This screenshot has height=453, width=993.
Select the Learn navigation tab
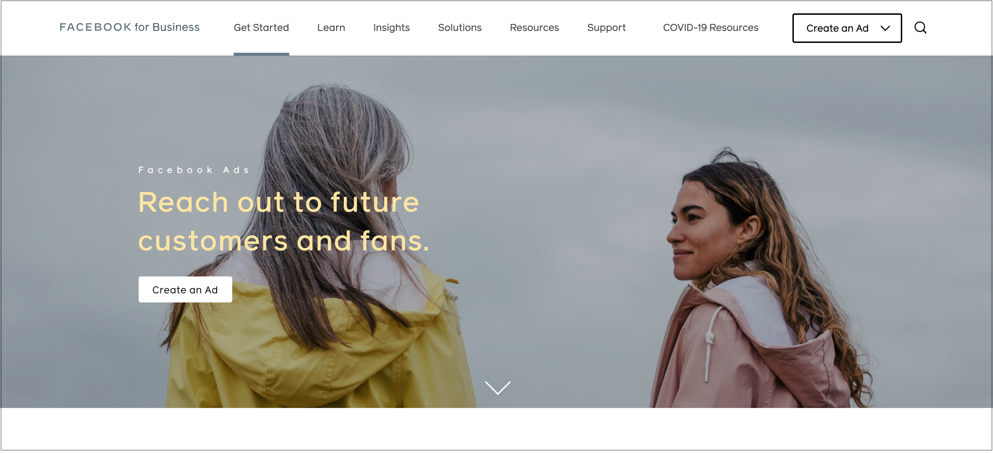330,28
